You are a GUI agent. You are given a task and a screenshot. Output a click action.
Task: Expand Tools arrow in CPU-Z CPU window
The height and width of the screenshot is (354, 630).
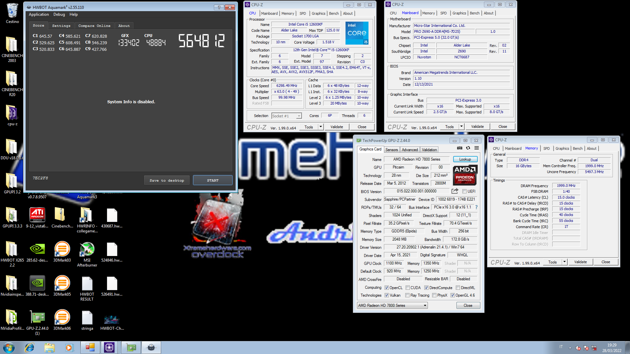[x=321, y=127]
